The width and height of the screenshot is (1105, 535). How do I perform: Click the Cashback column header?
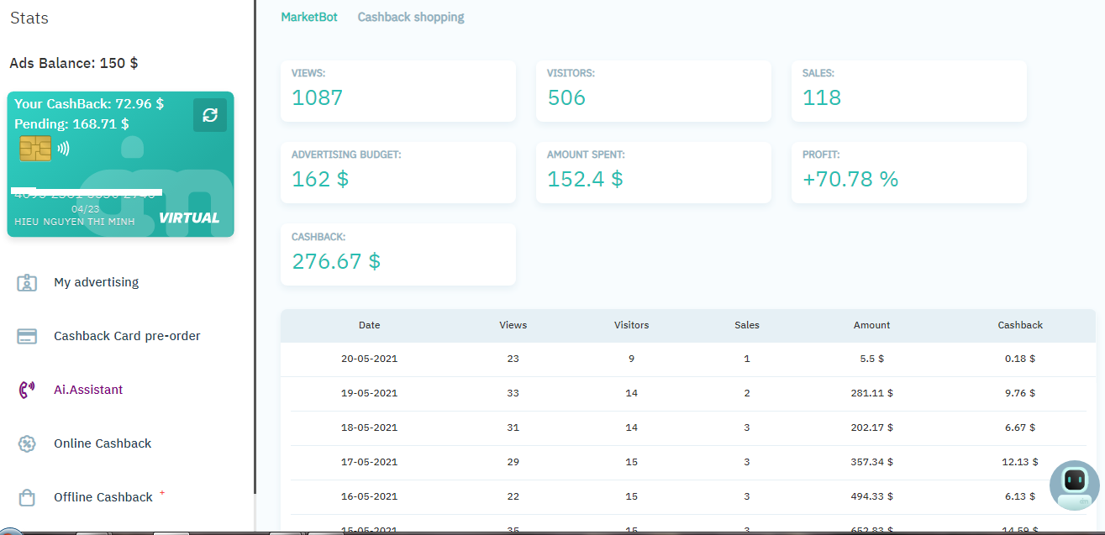click(x=1020, y=325)
